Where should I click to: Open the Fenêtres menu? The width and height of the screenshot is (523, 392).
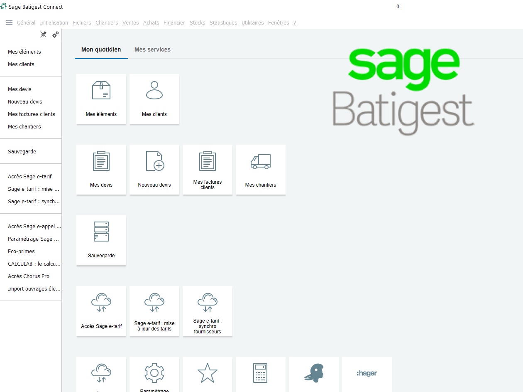tap(279, 23)
